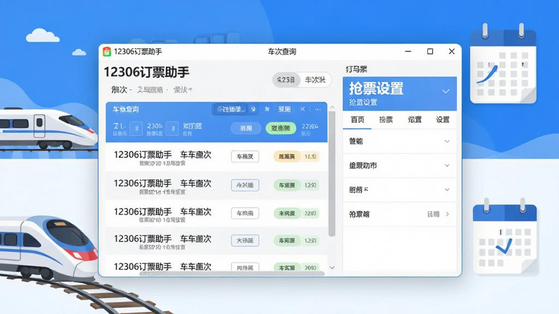
Task: Click the small round icon left of the star
Action: click(253, 109)
